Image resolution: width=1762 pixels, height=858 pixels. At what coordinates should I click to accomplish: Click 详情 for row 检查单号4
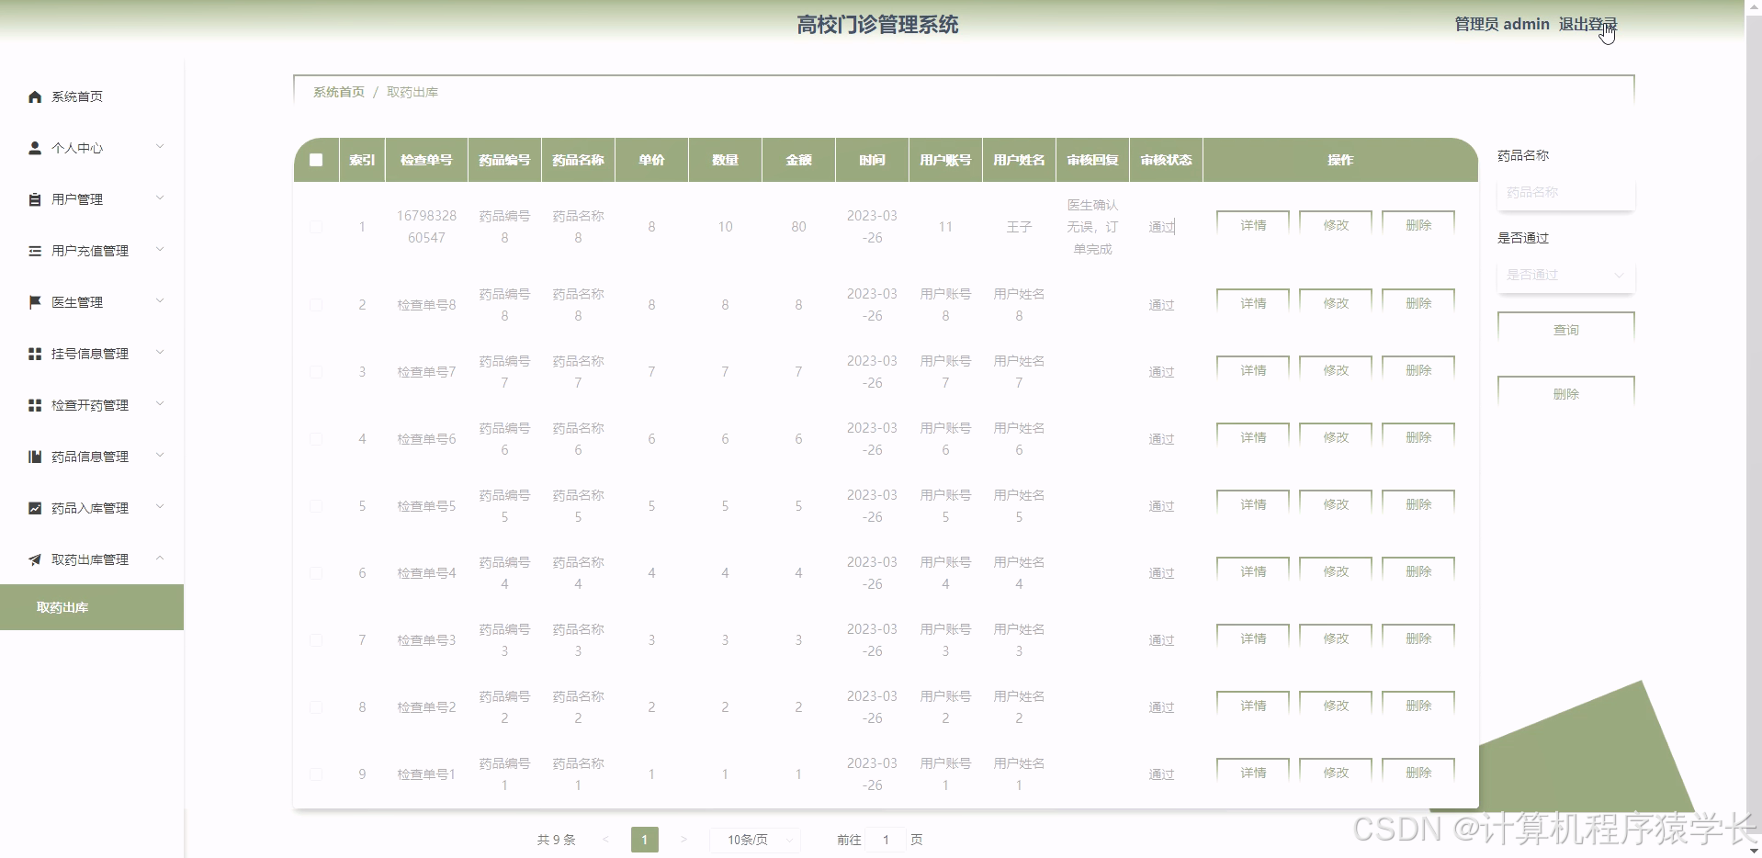[x=1253, y=571]
